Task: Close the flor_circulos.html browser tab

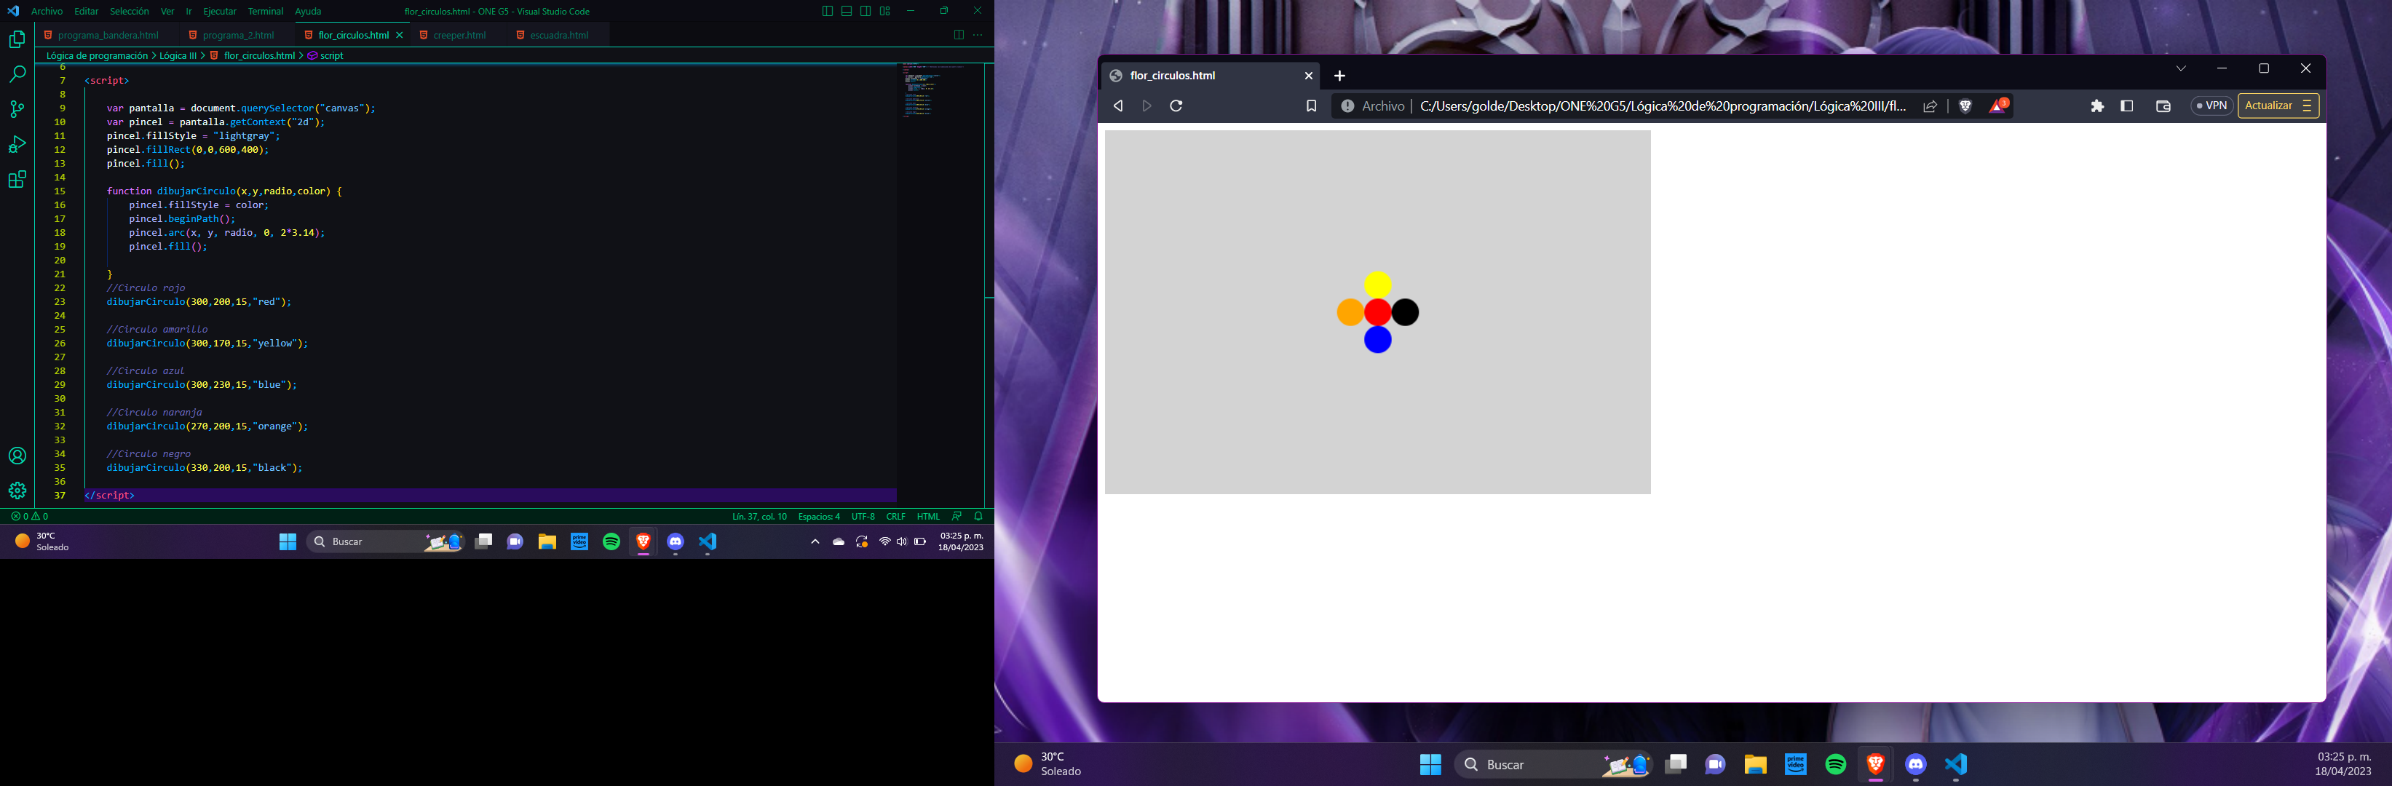Action: tap(1308, 76)
